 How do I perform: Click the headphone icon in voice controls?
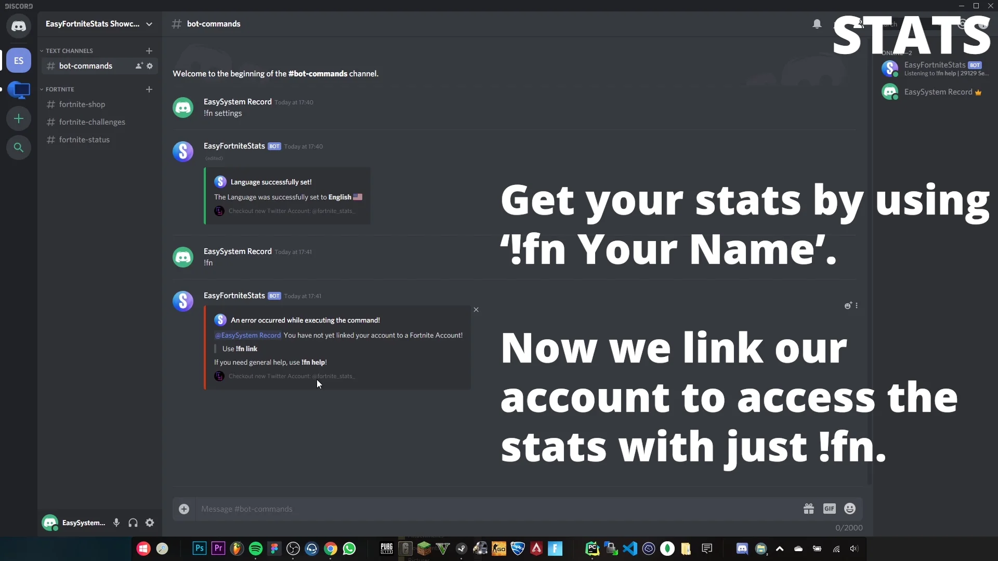[x=133, y=523]
